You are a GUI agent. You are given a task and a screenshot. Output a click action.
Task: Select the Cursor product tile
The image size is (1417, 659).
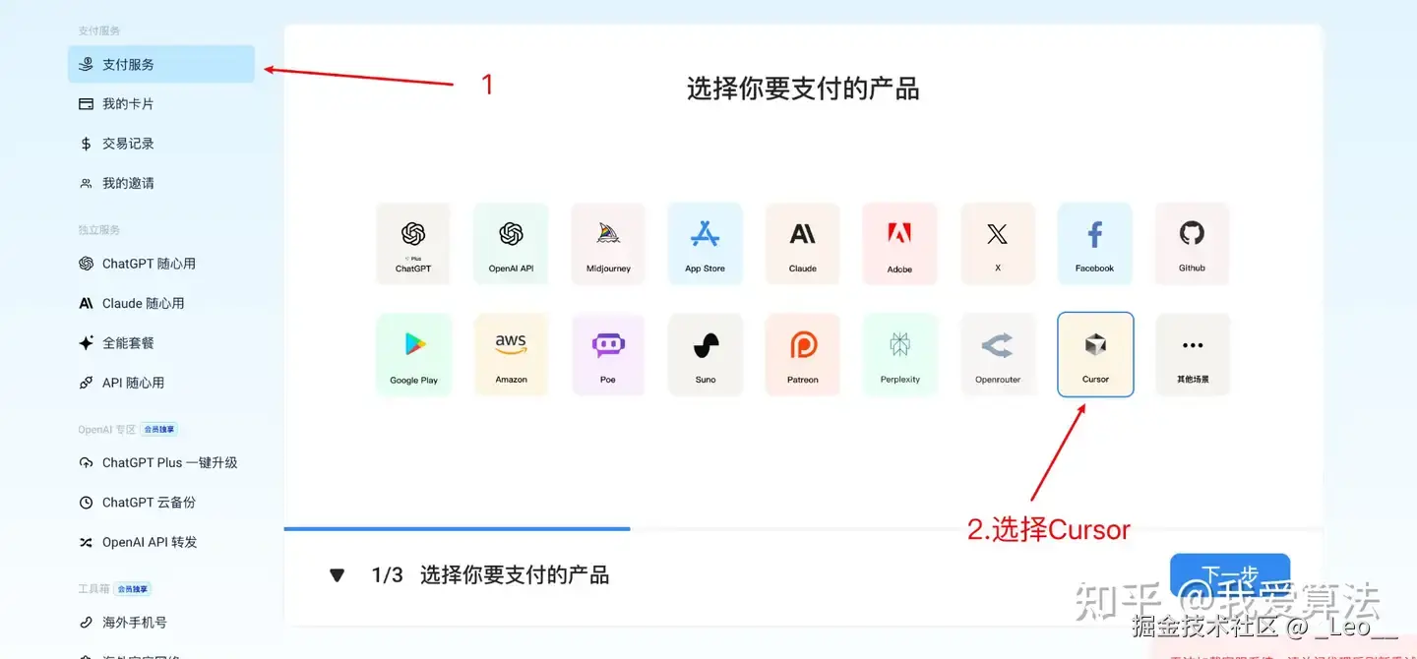pyautogui.click(x=1095, y=355)
